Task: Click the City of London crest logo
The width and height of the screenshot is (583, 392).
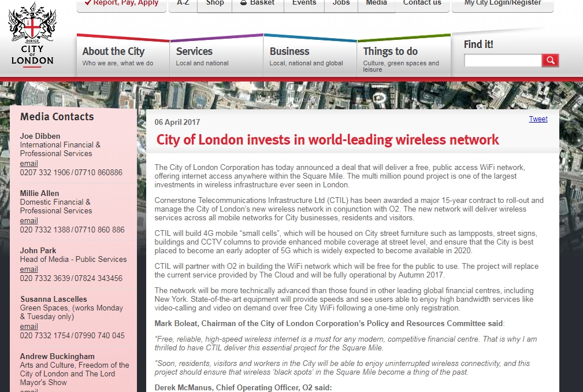Action: [x=32, y=35]
